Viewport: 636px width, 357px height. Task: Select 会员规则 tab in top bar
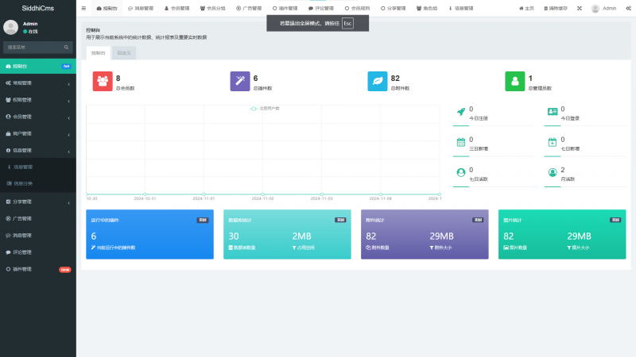pos(357,8)
